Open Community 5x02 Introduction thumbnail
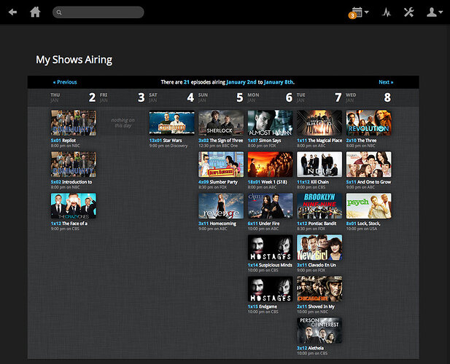Screen dimensions: 450x364 click(x=74, y=165)
